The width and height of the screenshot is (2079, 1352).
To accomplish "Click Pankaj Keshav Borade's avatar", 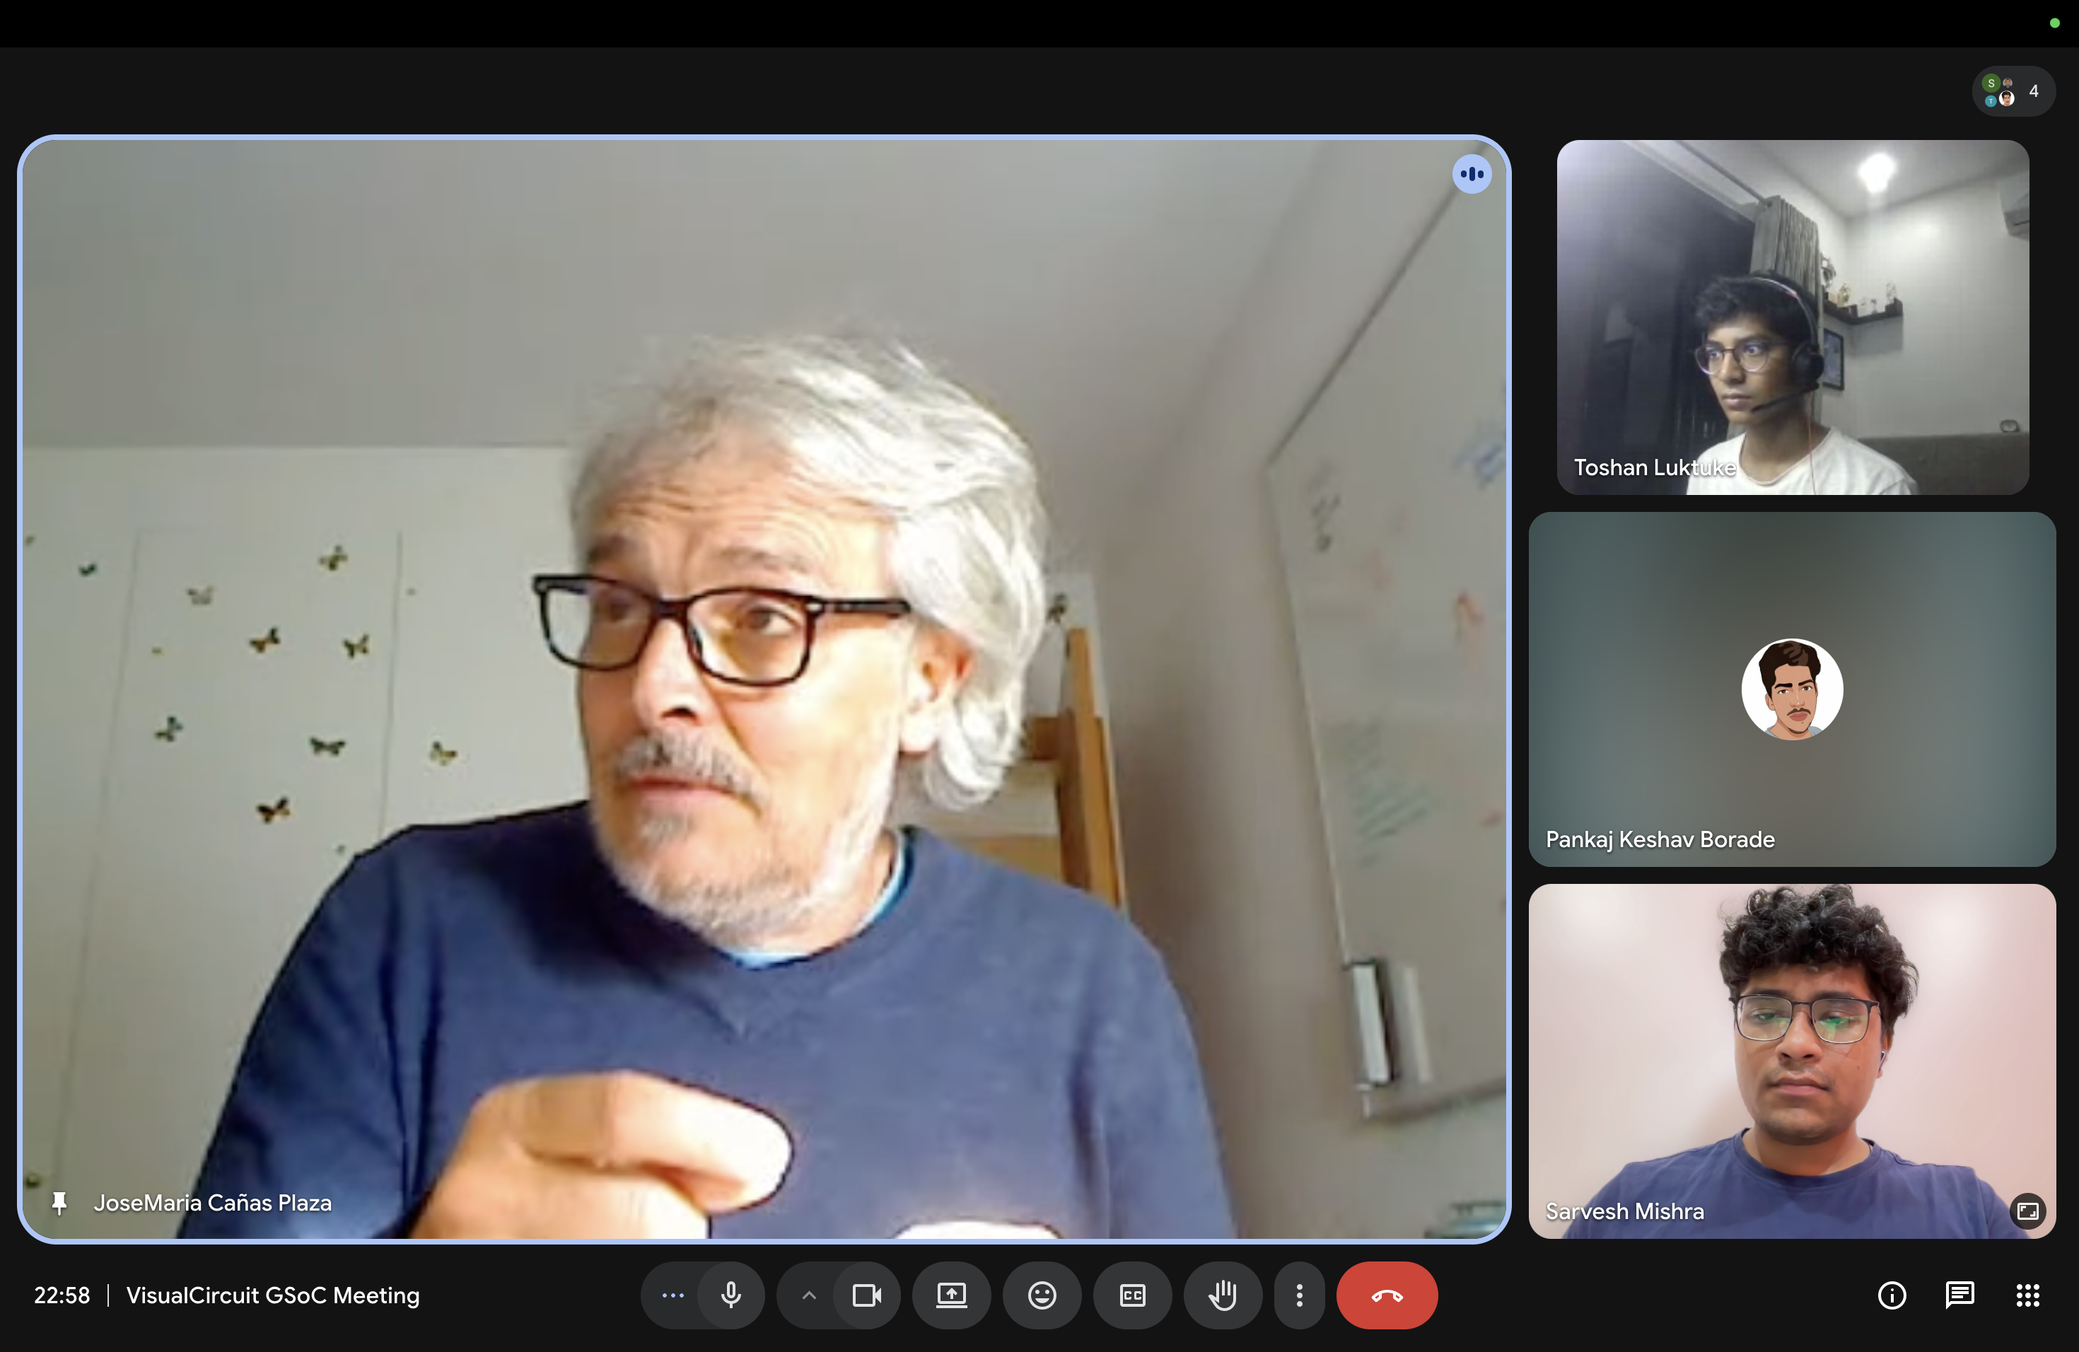I will coord(1792,689).
